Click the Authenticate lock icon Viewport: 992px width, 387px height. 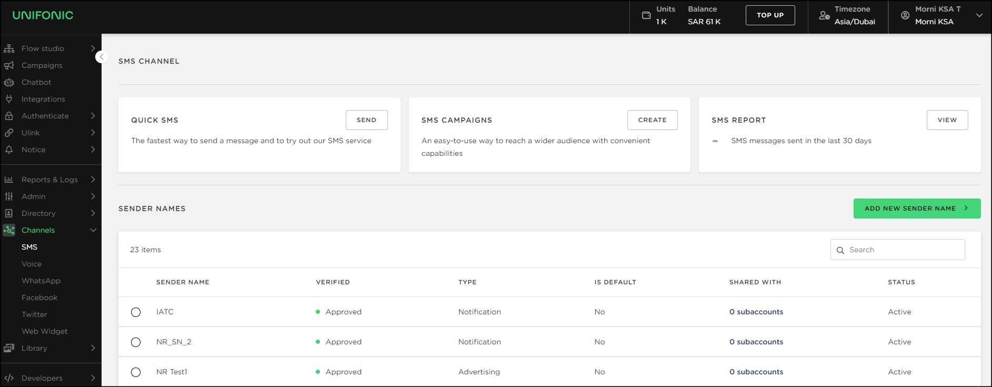tap(9, 116)
